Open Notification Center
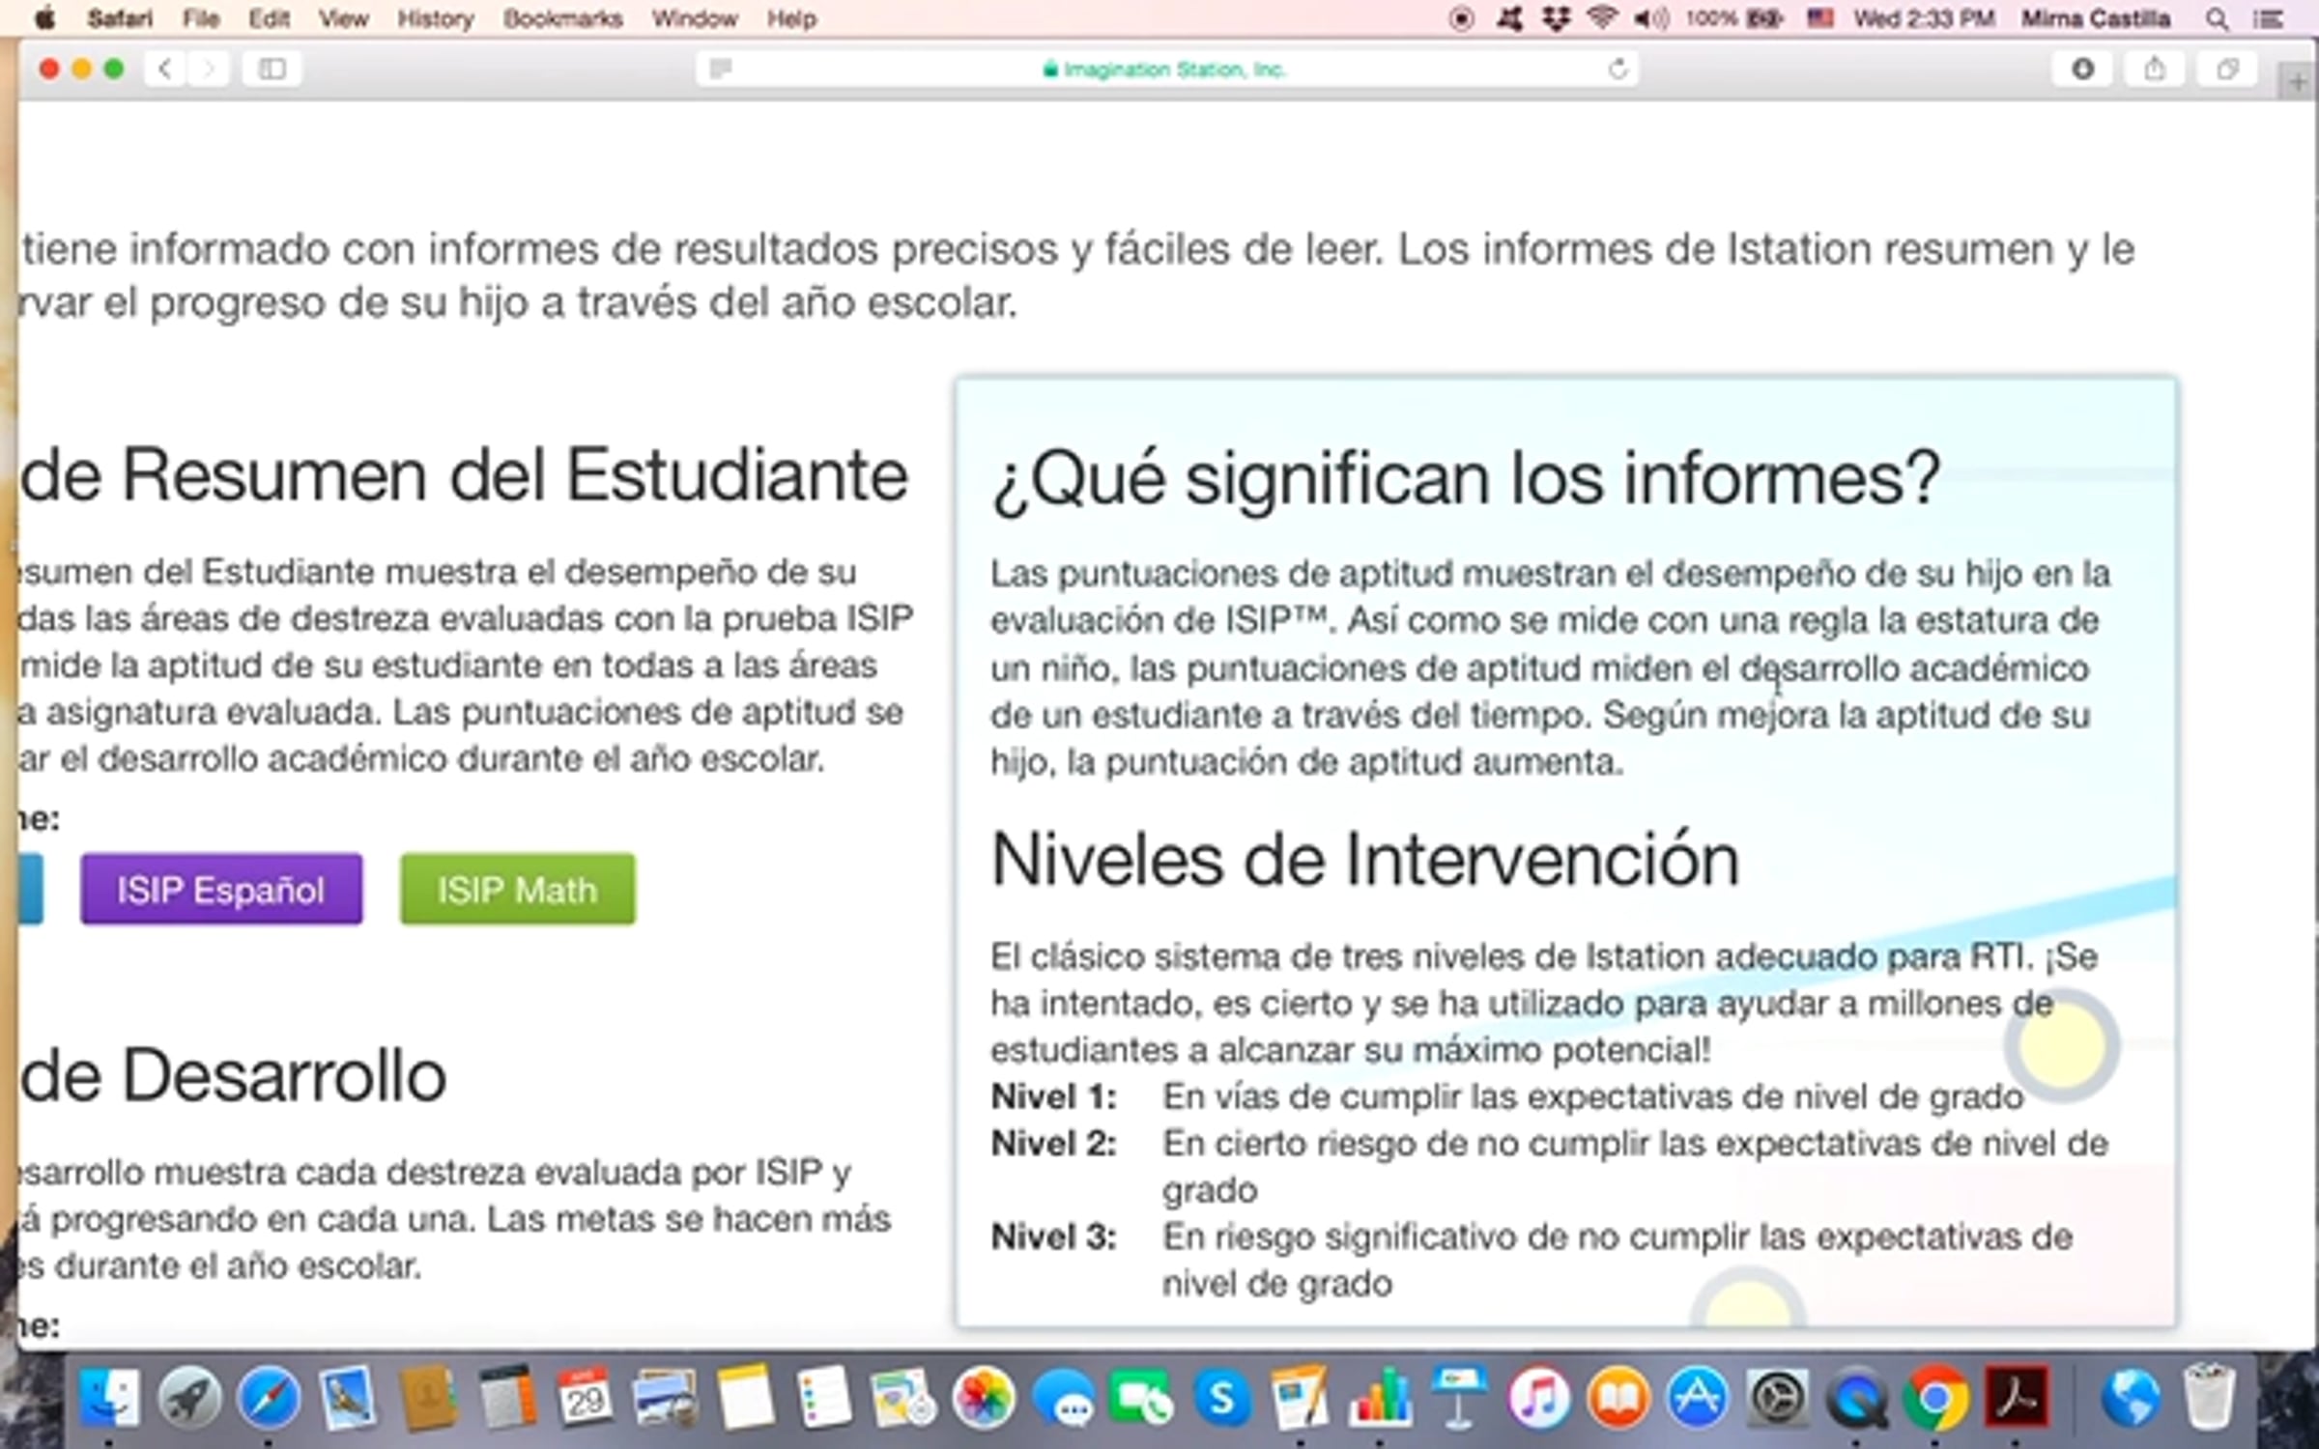2319x1449 pixels. (2270, 18)
